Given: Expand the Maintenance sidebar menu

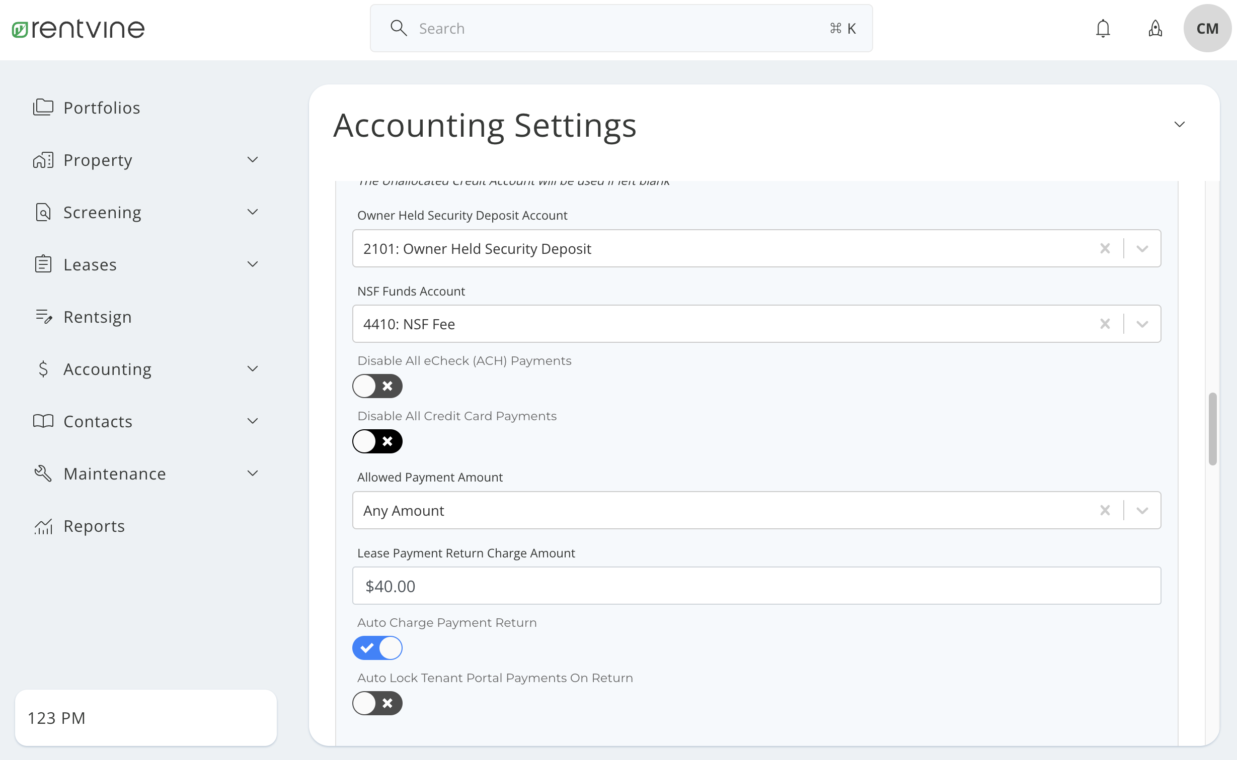Looking at the screenshot, I should point(253,473).
